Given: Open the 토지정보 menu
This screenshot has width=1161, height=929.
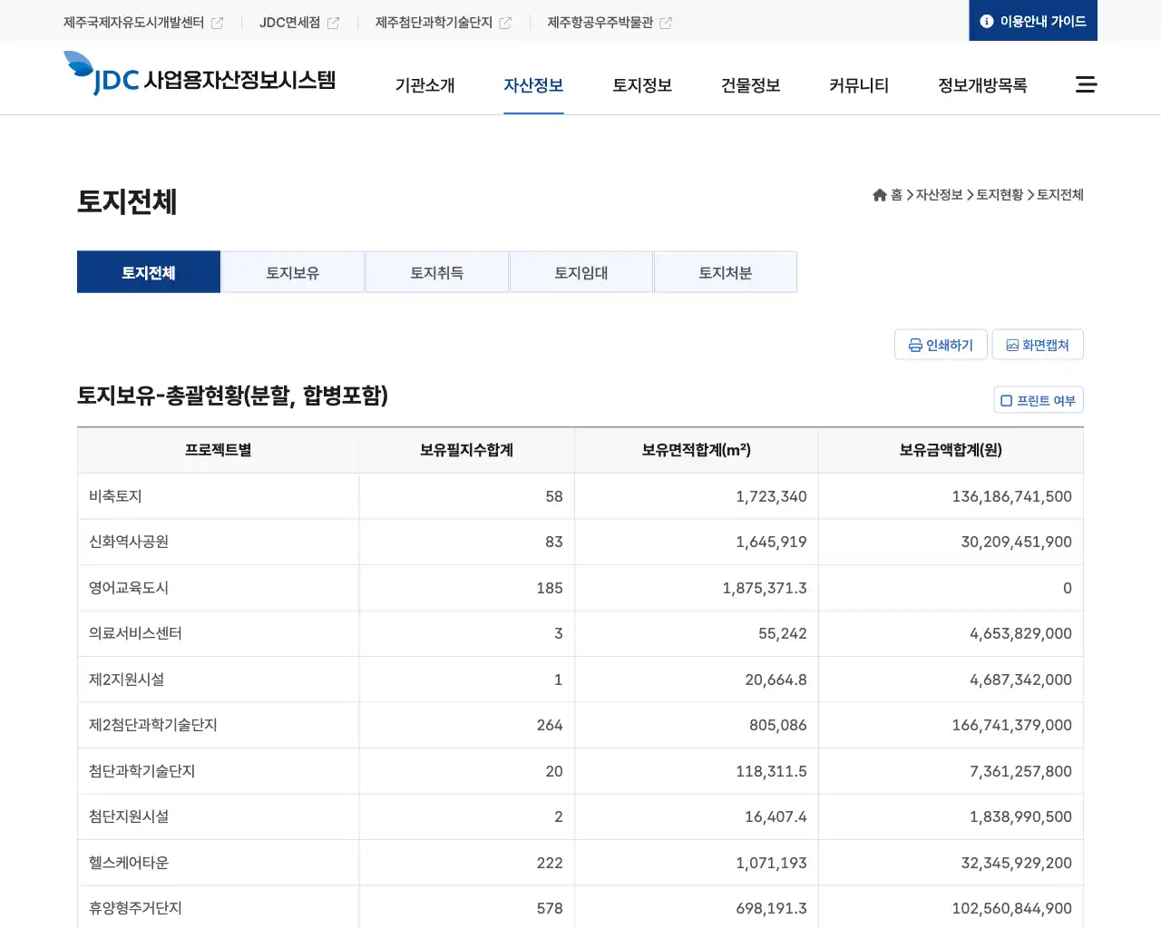Looking at the screenshot, I should [x=642, y=85].
